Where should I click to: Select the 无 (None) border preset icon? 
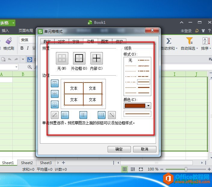(62, 58)
